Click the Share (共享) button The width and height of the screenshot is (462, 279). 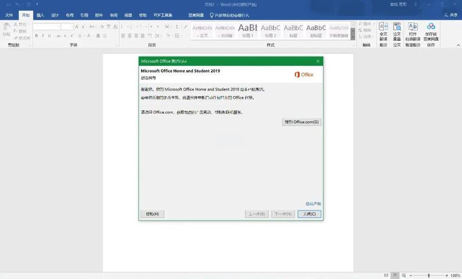coord(451,15)
